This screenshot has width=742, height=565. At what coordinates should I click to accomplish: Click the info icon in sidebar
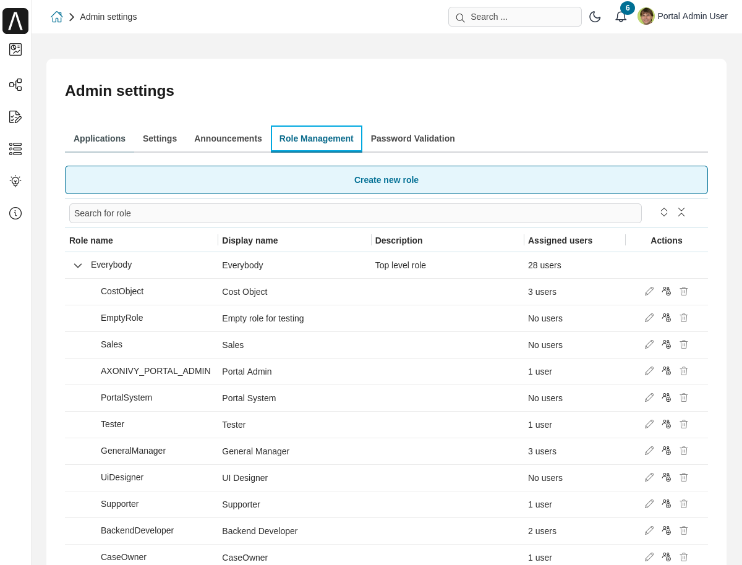[15, 213]
